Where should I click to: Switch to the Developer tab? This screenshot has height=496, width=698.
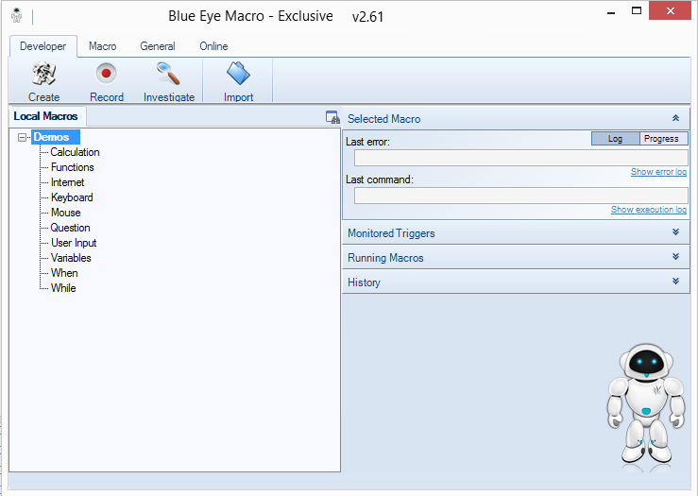tap(43, 46)
